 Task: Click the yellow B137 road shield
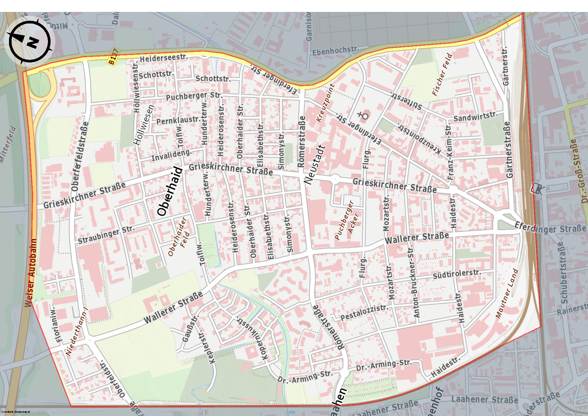click(x=114, y=56)
